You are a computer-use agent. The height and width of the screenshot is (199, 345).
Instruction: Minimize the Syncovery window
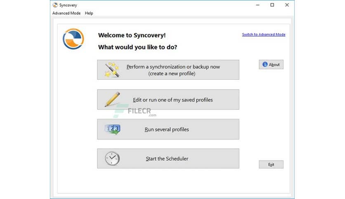pos(258,5)
